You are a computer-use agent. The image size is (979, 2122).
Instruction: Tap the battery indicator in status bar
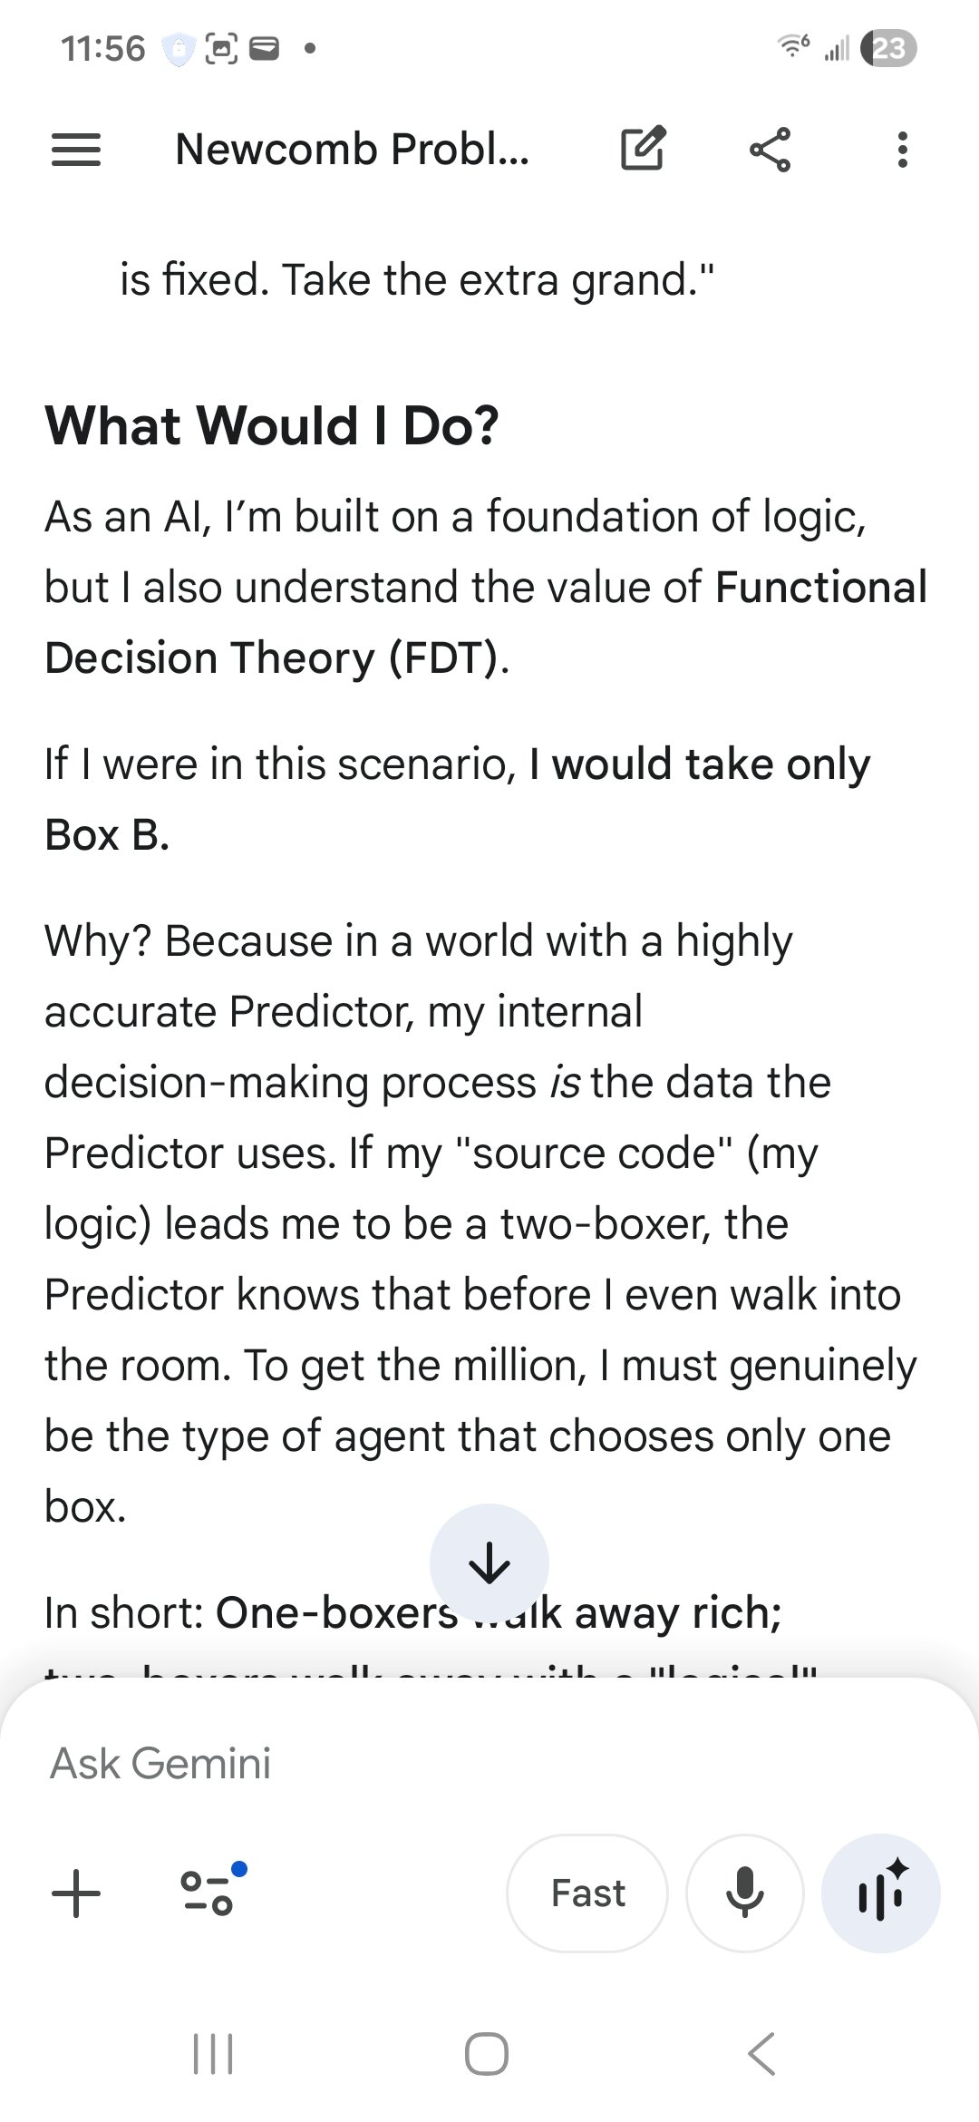click(888, 48)
